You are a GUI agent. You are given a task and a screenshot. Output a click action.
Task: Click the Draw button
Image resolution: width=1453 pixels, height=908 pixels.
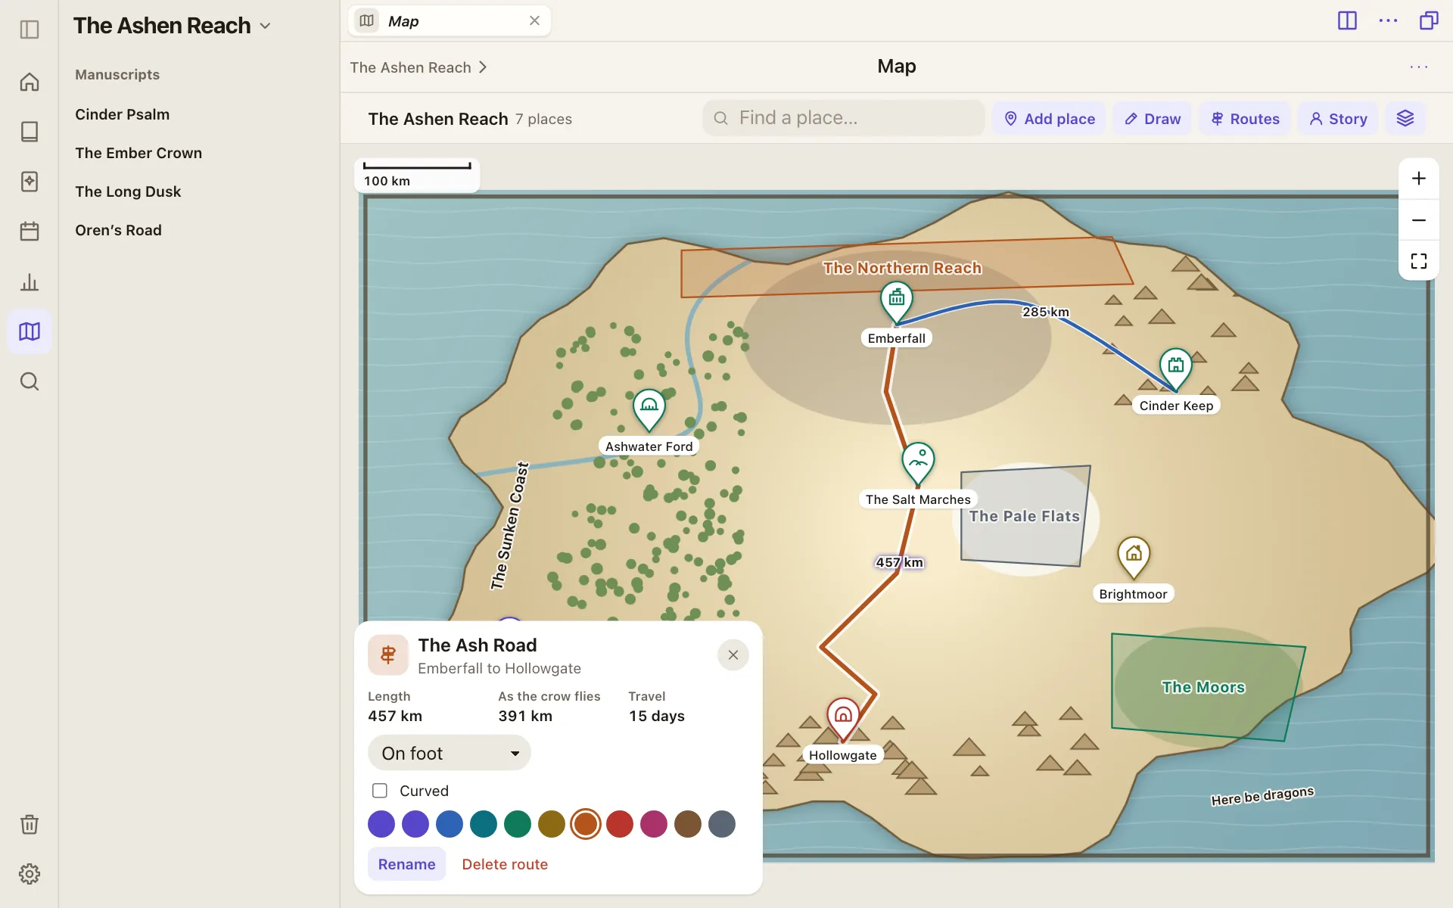[1152, 119]
